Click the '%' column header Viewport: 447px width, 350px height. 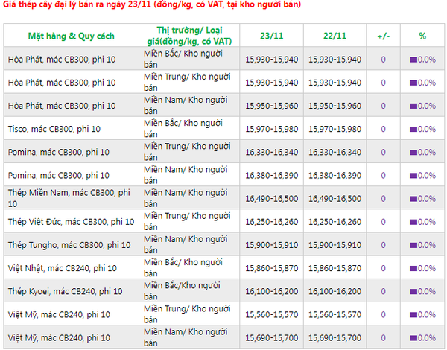422,36
